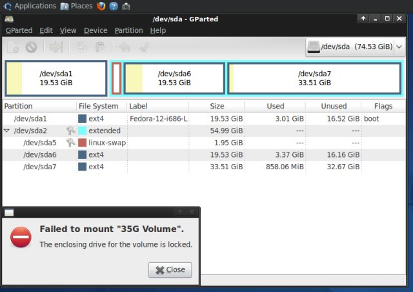Screen dimensions: 413x292
Task: Click the ext4 color swatch for /dev/sda6
Action: (82, 155)
